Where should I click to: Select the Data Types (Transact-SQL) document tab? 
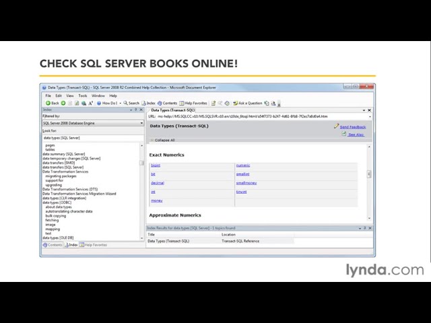click(172, 110)
